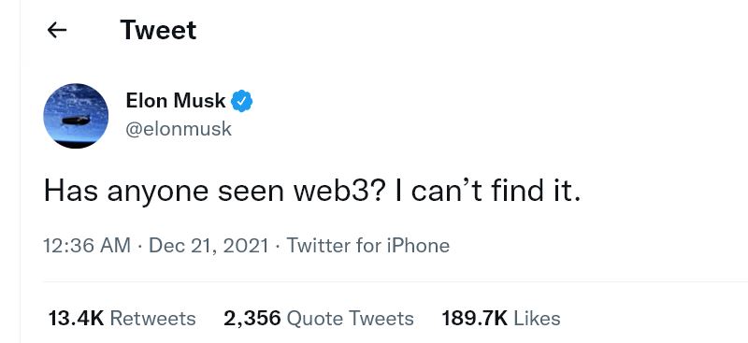Screen dimensions: 748x343
Task: Click the 13.4K retweet count
Action: (x=76, y=318)
